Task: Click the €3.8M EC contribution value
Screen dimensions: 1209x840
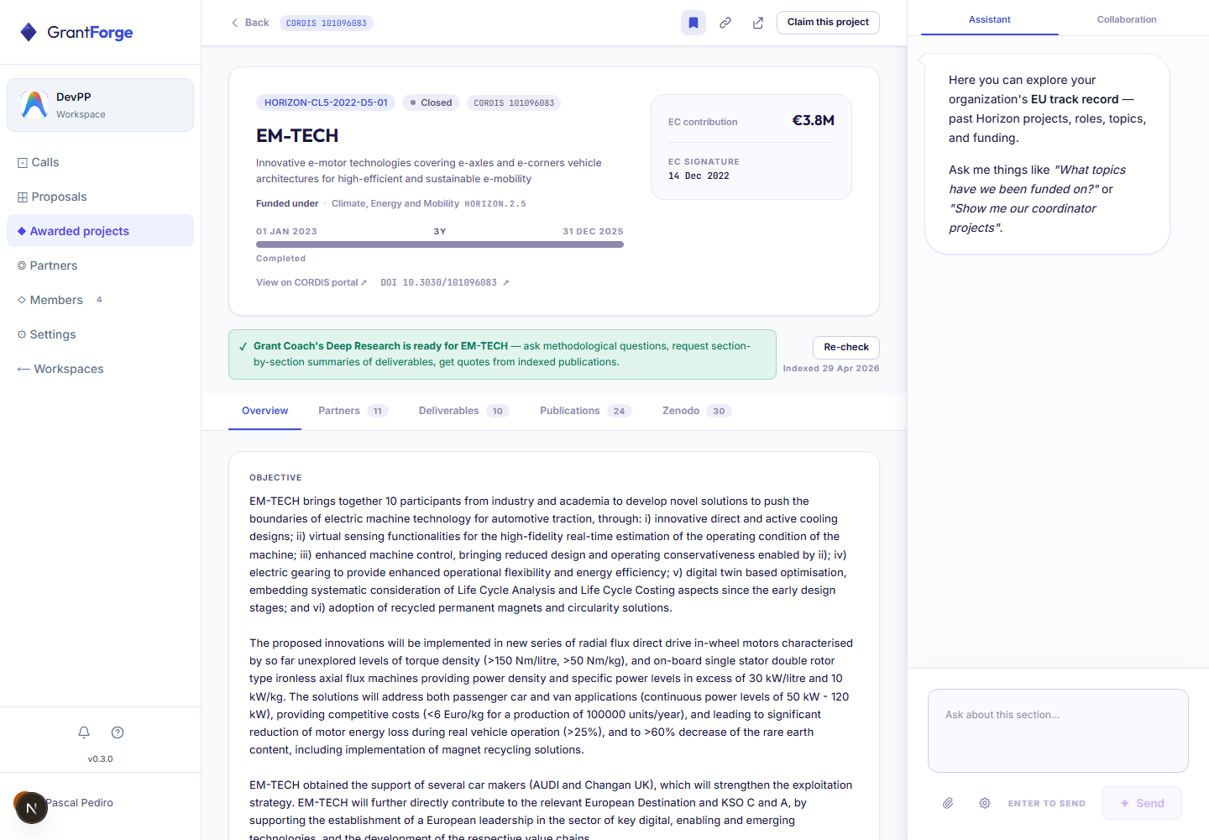Action: pyautogui.click(x=814, y=120)
